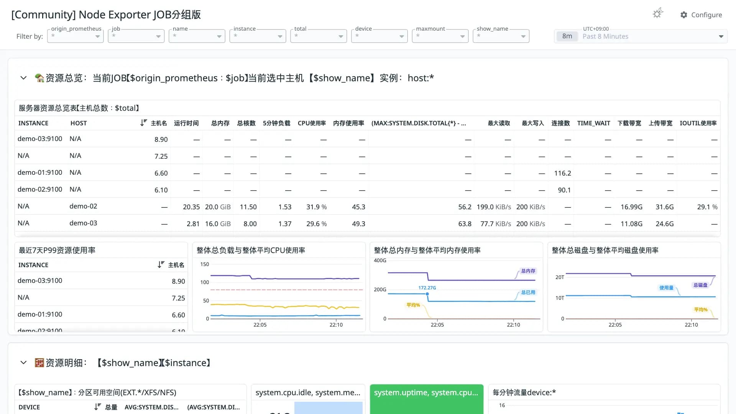The image size is (736, 414).
Task: Click the 总已用 legend label in memory chart
Action: click(x=528, y=292)
